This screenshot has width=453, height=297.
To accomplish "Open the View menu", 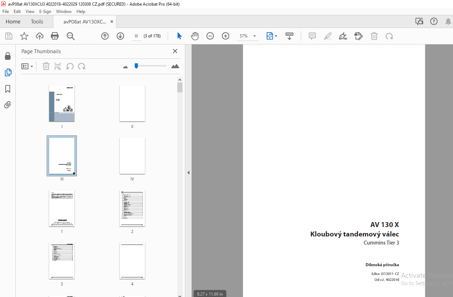I will click(x=30, y=12).
